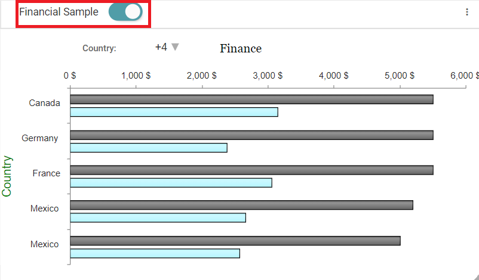
Task: Click the Canada axis label
Action: tap(44, 103)
